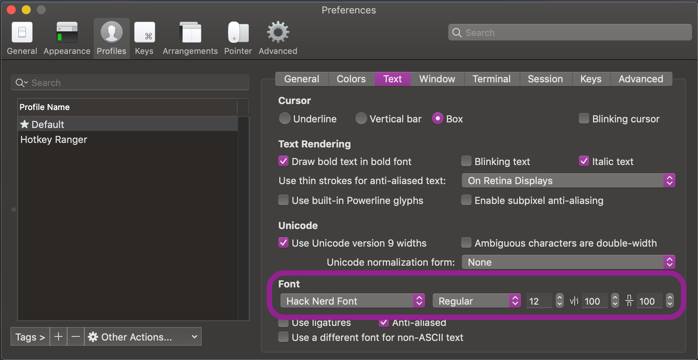This screenshot has height=360, width=698.
Task: Switch to the Terminal profile tab
Action: (491, 79)
